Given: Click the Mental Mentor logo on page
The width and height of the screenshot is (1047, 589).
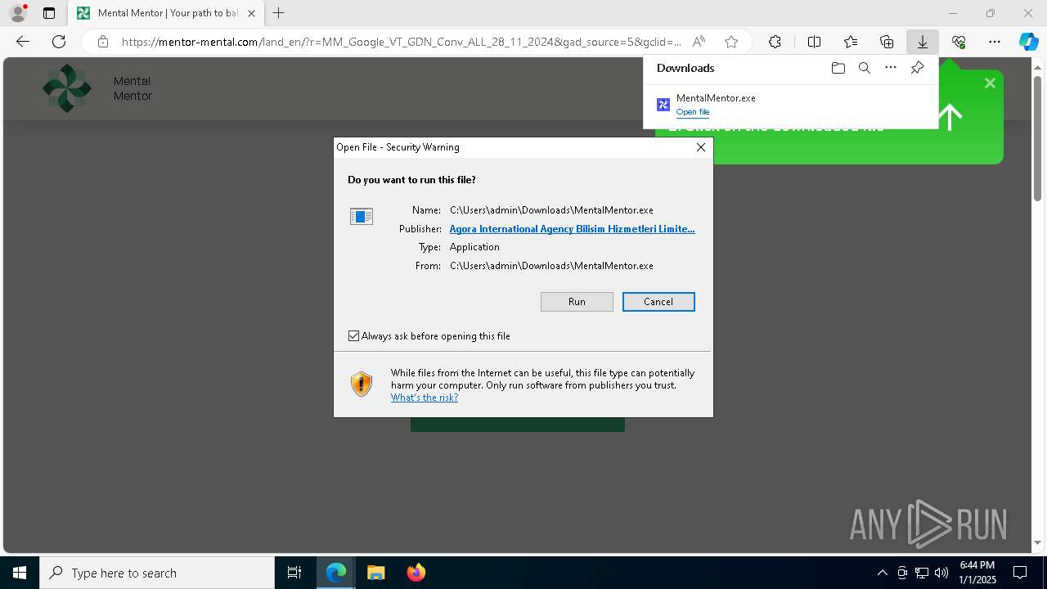Looking at the screenshot, I should click(x=97, y=88).
